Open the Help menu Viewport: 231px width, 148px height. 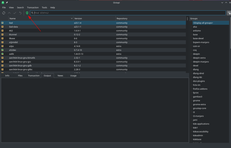(53, 7)
